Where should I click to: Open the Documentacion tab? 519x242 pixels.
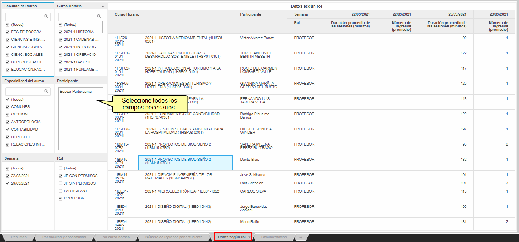coord(274,237)
